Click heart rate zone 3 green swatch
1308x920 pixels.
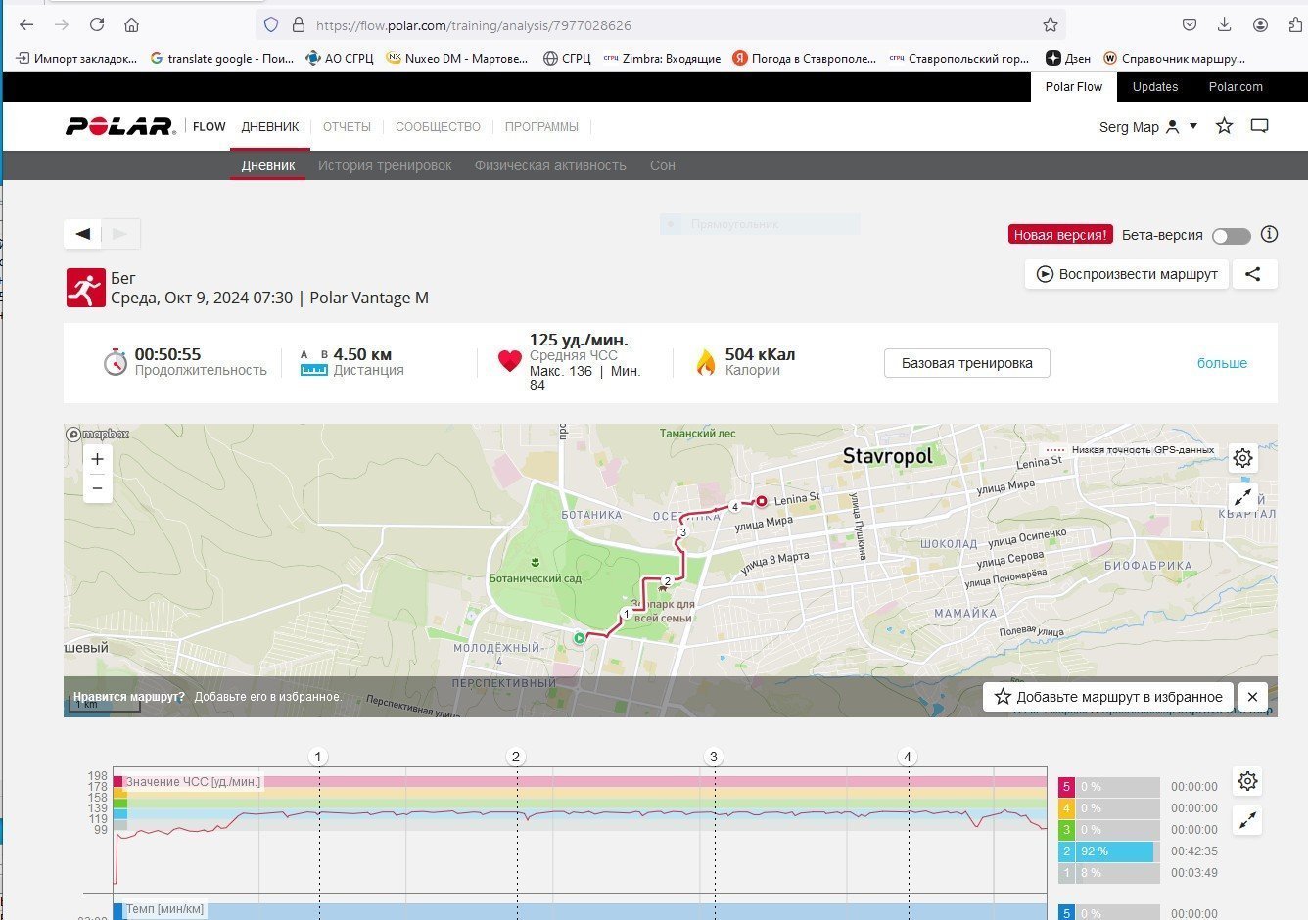[1067, 830]
